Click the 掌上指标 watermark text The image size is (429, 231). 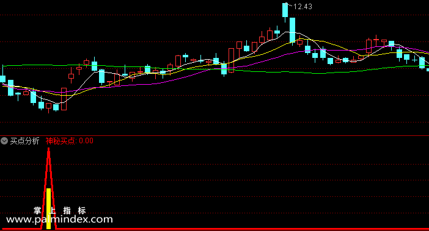click(x=60, y=210)
